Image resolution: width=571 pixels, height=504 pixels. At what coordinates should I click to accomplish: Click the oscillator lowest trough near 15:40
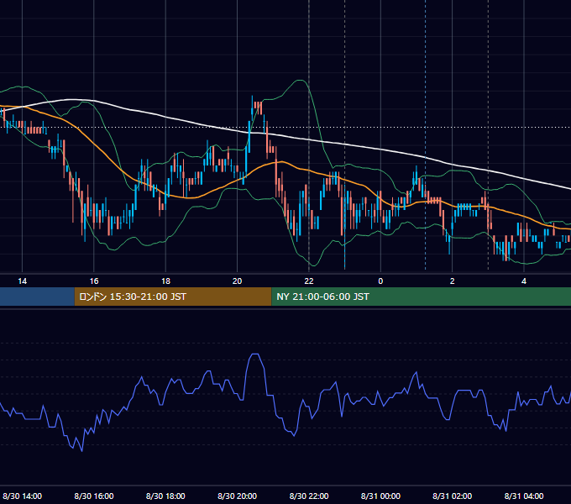pos(82,451)
